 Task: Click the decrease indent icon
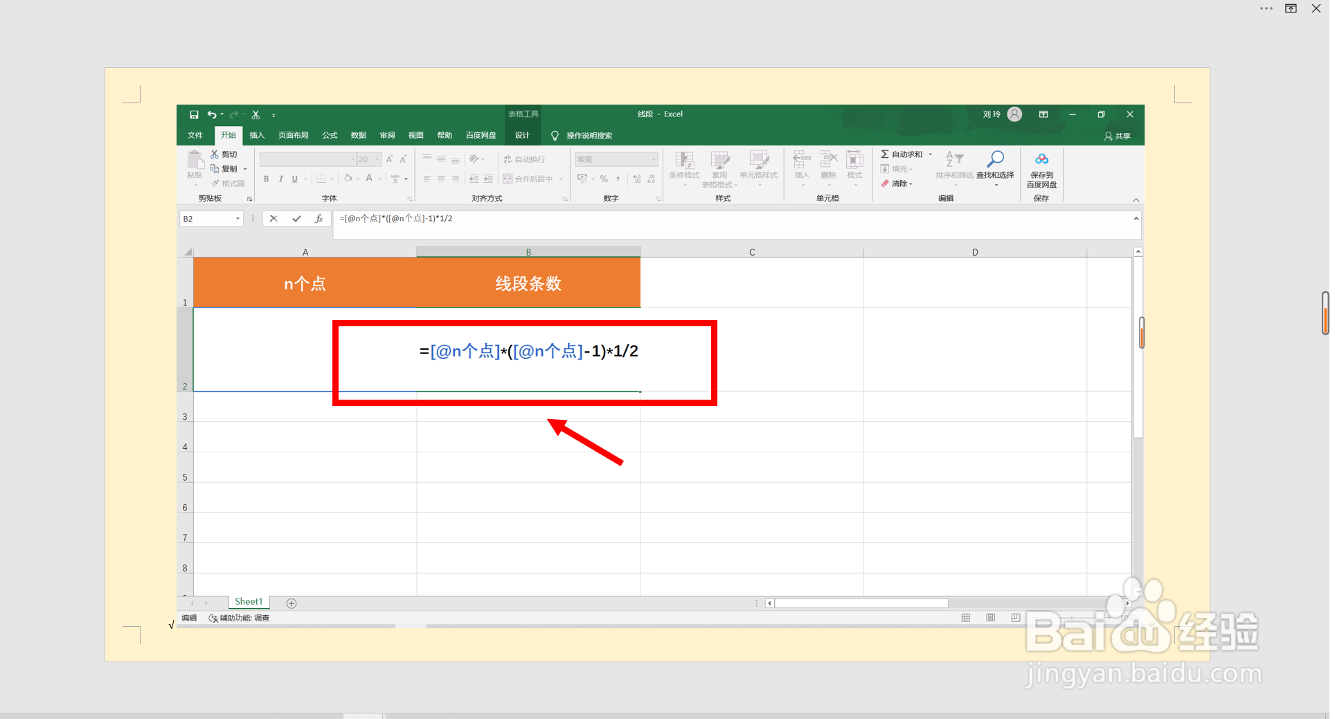474,179
